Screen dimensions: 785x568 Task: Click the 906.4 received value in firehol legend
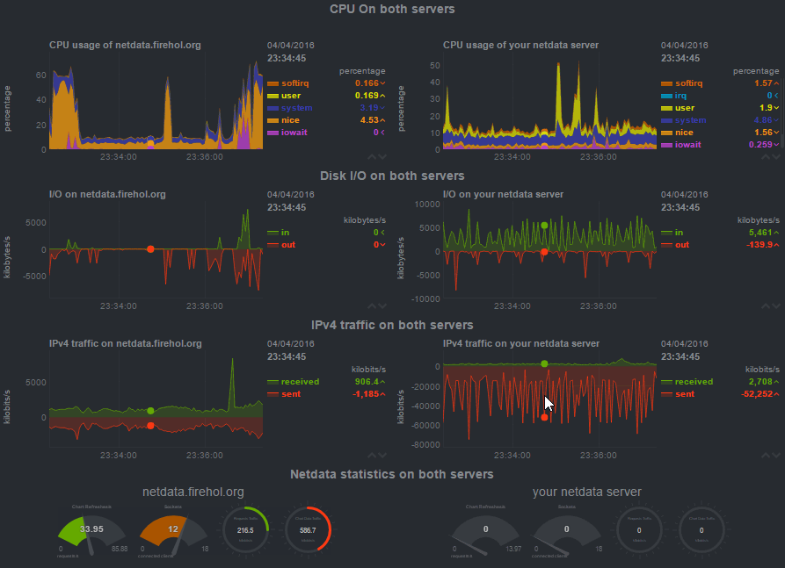coord(367,382)
